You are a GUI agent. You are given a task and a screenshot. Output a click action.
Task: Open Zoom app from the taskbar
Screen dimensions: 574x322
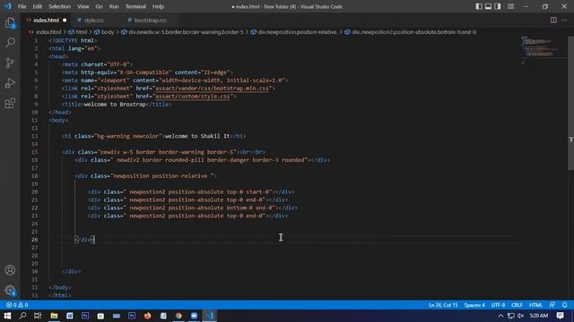point(194,316)
